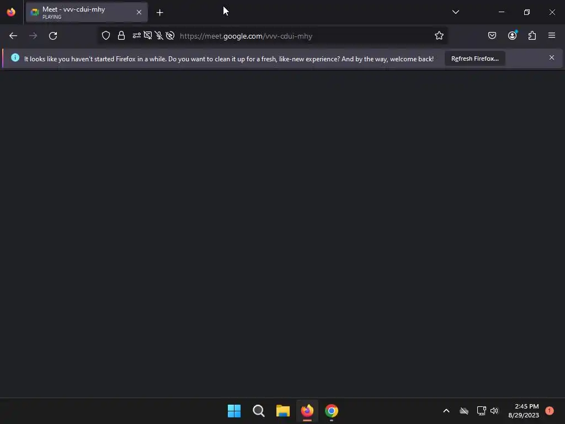The height and width of the screenshot is (424, 565).
Task: Close the Meet - vvv-cdui-mhy tab
Action: point(138,12)
